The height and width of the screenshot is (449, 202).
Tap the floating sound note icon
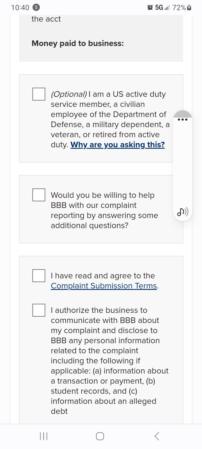[183, 212]
